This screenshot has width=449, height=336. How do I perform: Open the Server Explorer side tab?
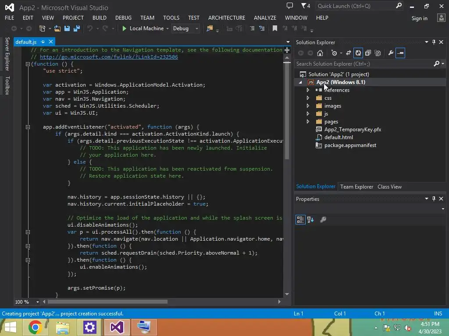[7, 54]
